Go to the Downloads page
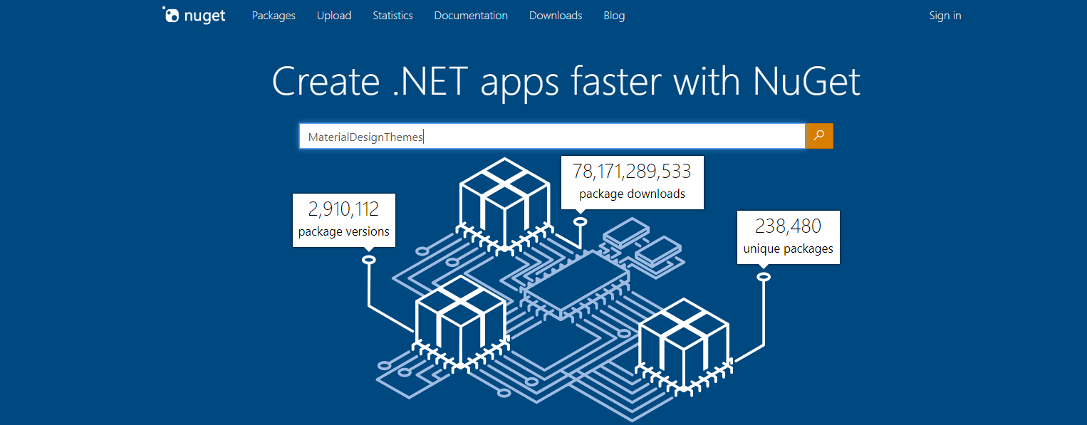This screenshot has height=425, width=1087. pos(555,15)
